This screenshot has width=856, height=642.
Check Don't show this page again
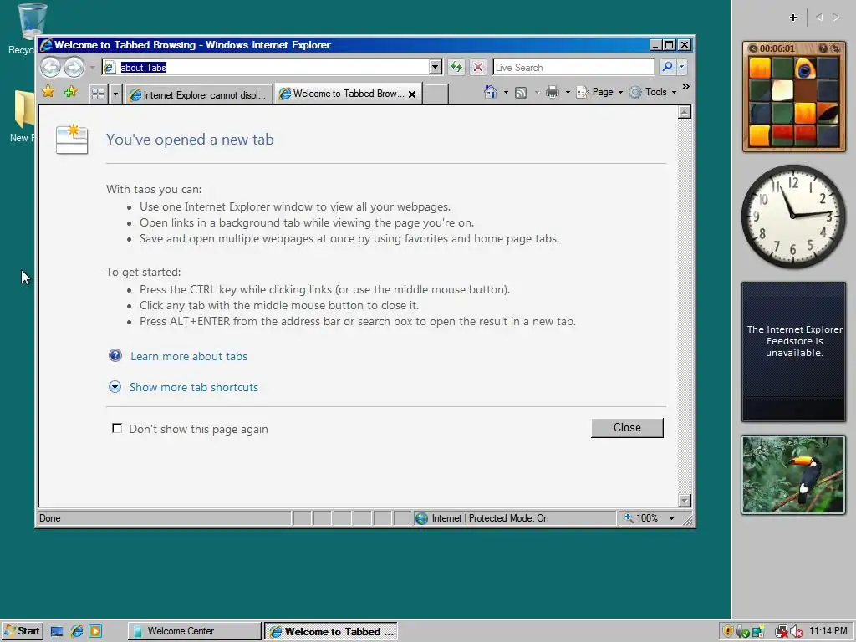pyautogui.click(x=117, y=428)
